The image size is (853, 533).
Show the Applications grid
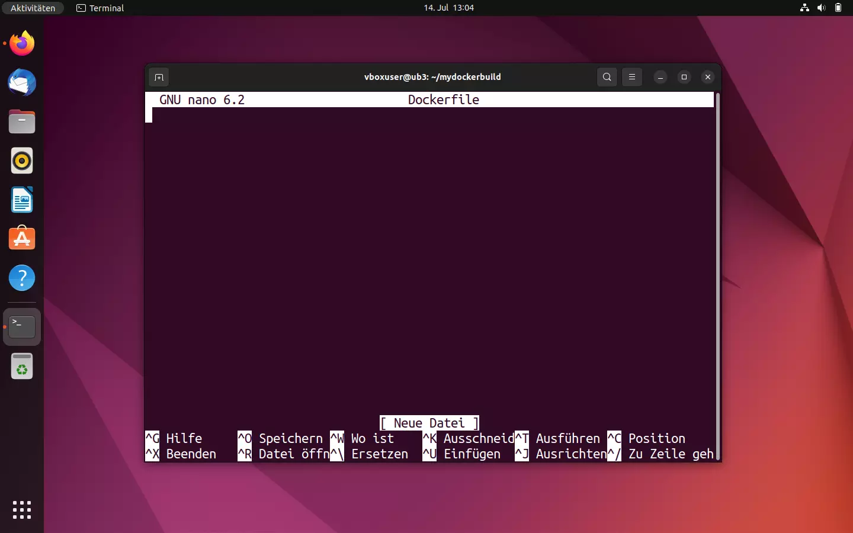pyautogui.click(x=21, y=510)
